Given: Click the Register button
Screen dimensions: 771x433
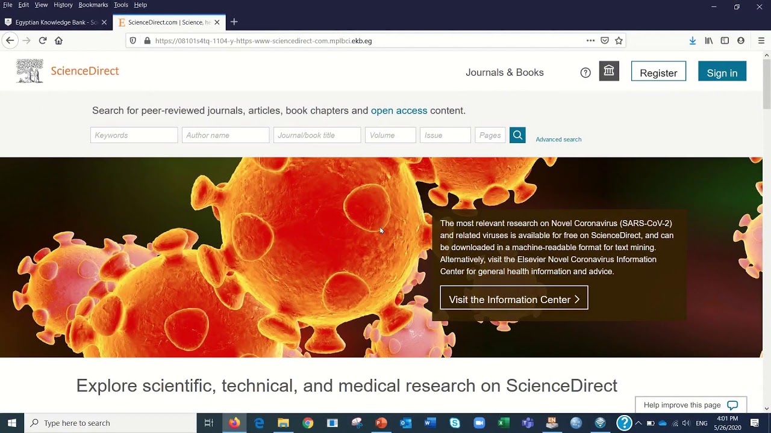Looking at the screenshot, I should tap(658, 71).
